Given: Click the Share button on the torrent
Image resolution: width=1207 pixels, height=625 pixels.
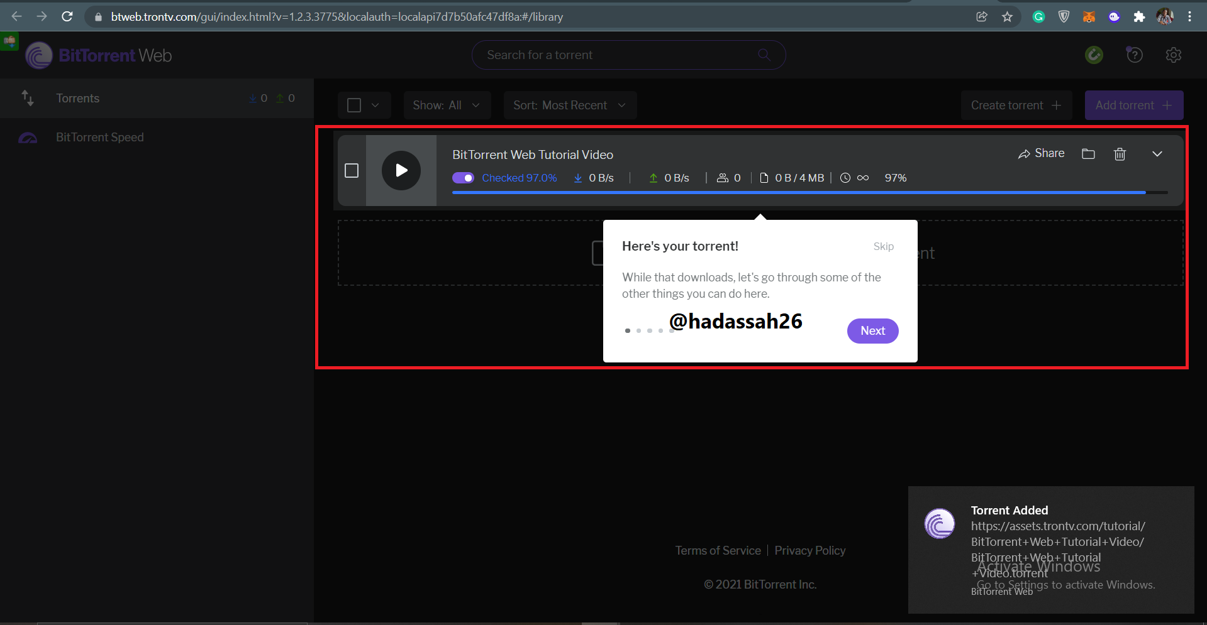Looking at the screenshot, I should tap(1041, 153).
